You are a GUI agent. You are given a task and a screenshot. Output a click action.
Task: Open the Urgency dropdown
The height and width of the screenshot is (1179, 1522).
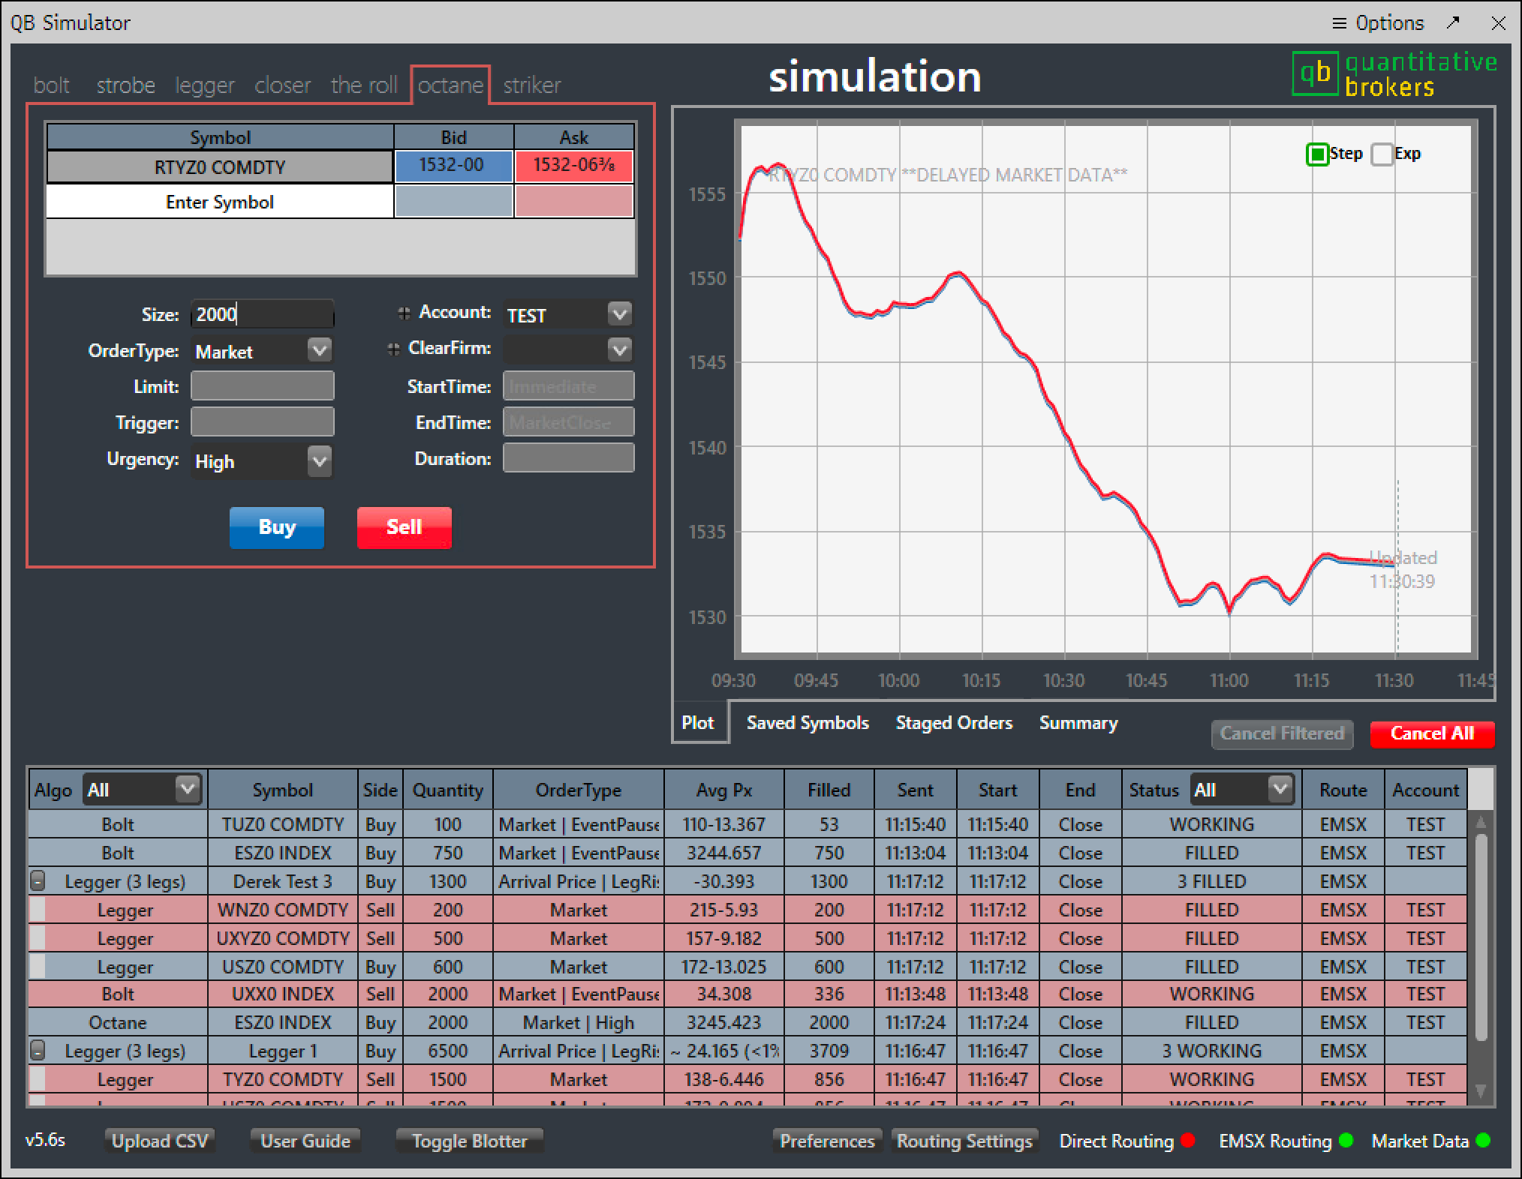[x=319, y=460]
